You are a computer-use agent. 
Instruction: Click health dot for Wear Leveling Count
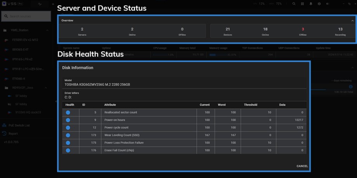click(68, 135)
